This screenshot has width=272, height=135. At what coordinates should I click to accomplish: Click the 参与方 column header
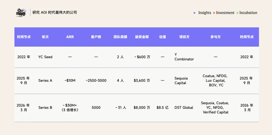pos(216,37)
